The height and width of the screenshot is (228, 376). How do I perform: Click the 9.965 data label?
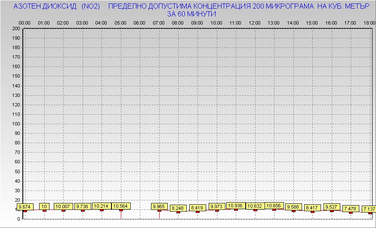pyautogui.click(x=159, y=207)
